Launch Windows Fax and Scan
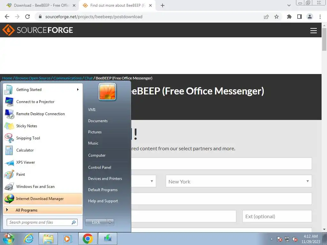The width and height of the screenshot is (327, 245). click(43, 187)
